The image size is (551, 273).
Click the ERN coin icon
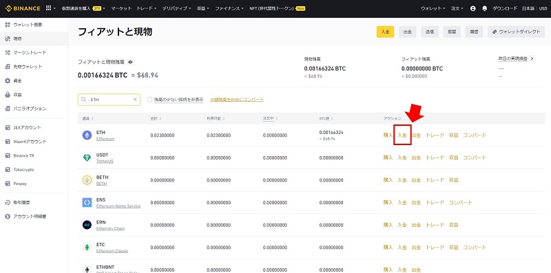click(87, 225)
